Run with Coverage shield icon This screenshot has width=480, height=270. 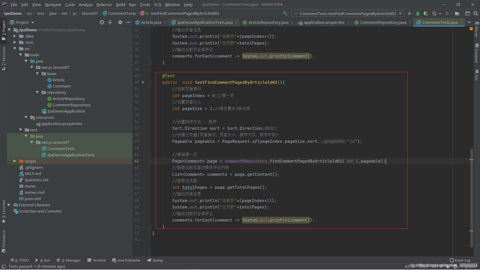[426, 13]
